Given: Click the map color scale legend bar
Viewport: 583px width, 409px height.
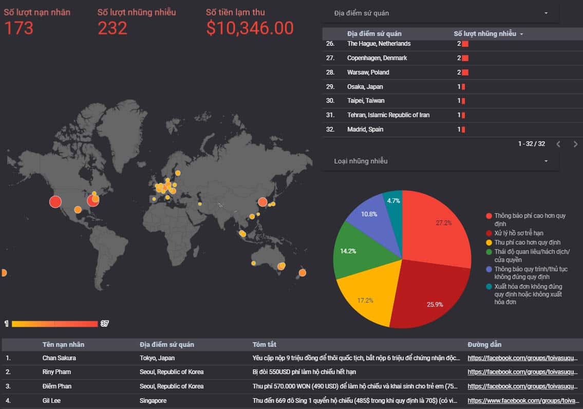Looking at the screenshot, I should tap(54, 324).
